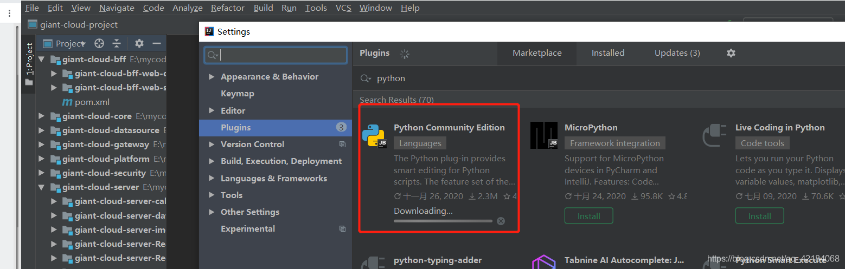Collapse all in Project panel
Screen dimensions: 845x269
117,43
